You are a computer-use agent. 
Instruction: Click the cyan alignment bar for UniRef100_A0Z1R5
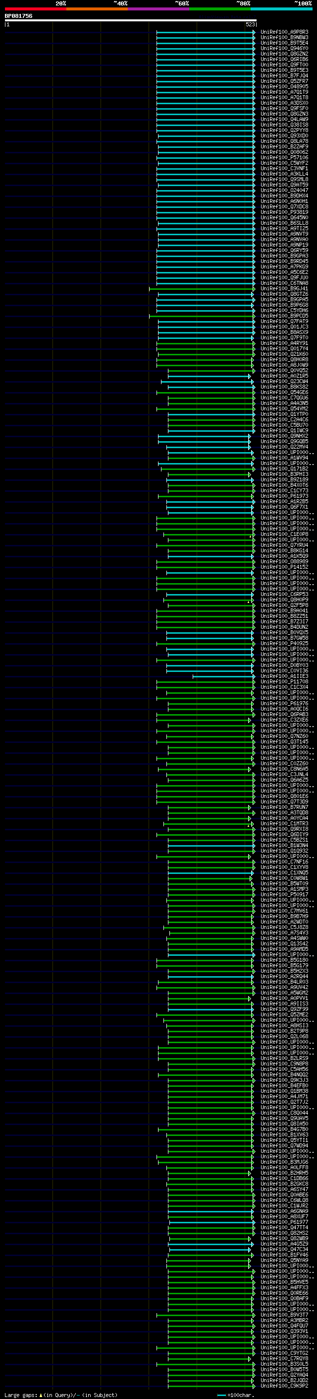tap(209, 376)
